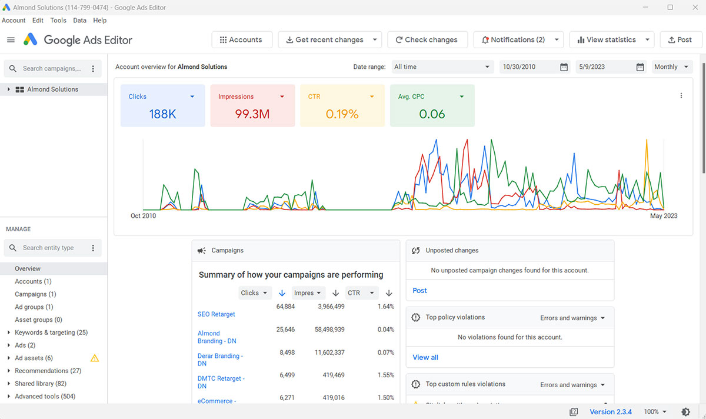The height and width of the screenshot is (419, 706).
Task: Select Almond Solutions account row
Action: point(54,89)
